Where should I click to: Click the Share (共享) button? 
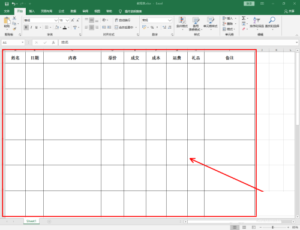coord(289,11)
